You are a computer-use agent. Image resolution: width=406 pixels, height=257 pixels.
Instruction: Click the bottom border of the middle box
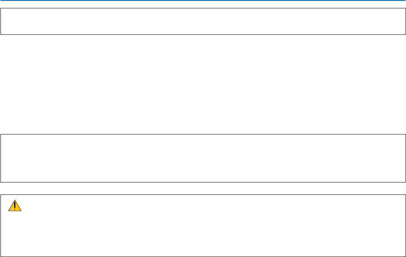pyautogui.click(x=203, y=182)
